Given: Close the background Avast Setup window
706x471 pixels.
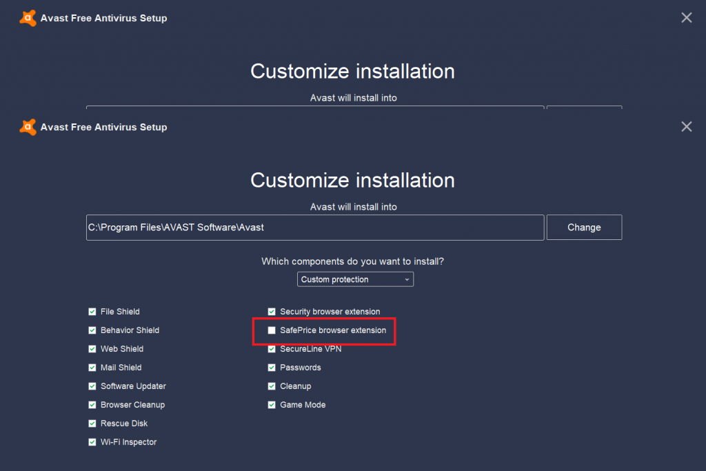Looking at the screenshot, I should 686,17.
